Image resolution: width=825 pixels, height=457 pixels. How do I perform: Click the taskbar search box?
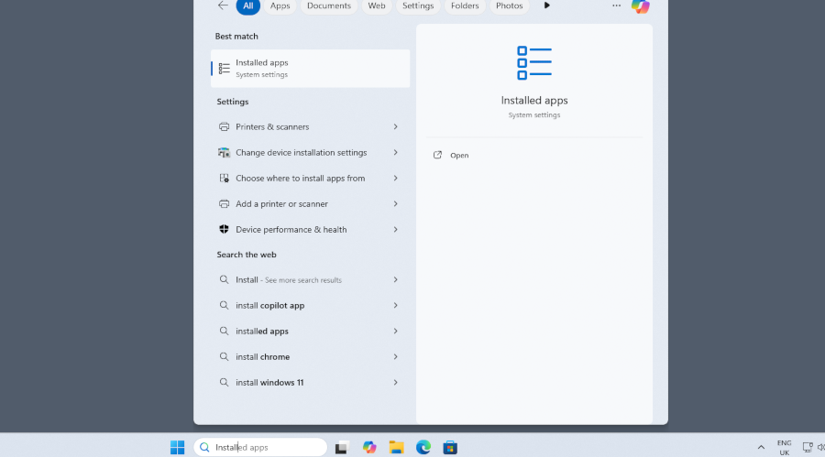(x=260, y=448)
